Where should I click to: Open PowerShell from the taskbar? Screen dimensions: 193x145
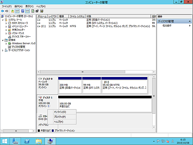coord(27,141)
